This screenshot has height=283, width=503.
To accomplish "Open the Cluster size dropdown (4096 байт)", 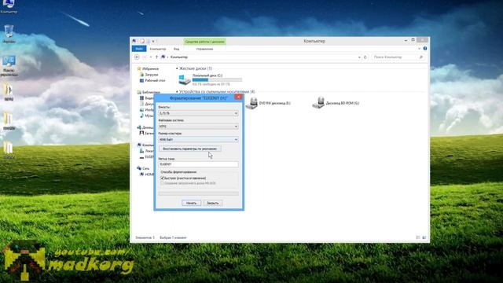I will (x=198, y=140).
